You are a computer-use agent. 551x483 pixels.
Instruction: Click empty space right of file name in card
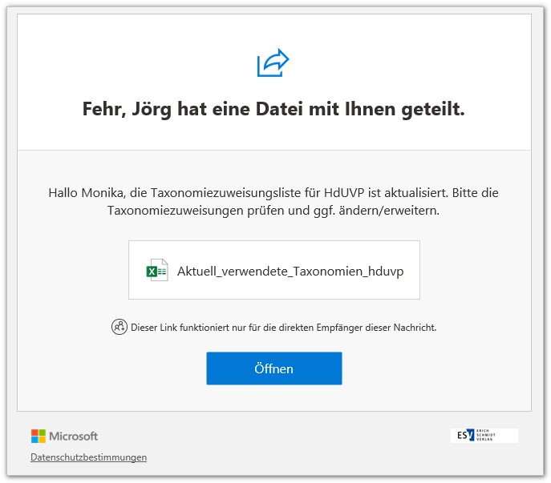(411, 271)
